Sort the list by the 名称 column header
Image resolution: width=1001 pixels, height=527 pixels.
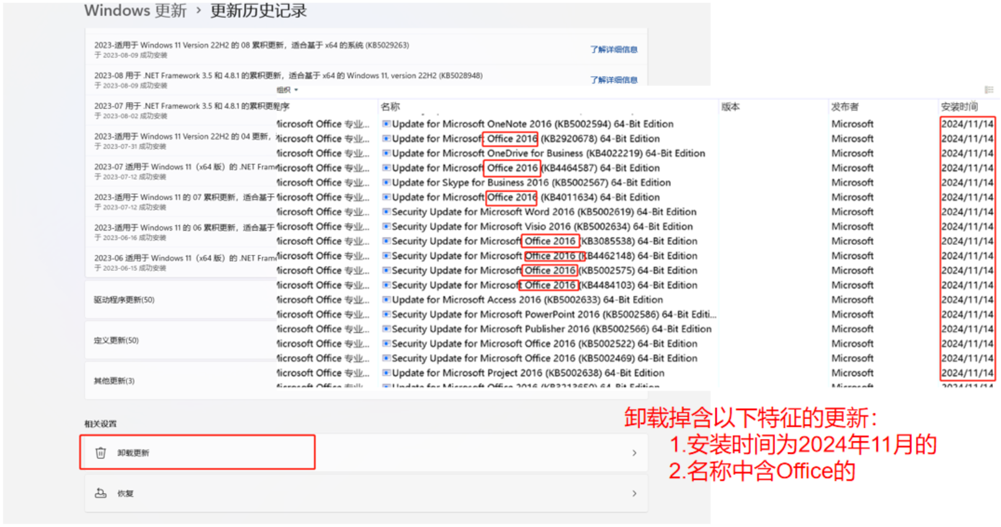tap(390, 107)
